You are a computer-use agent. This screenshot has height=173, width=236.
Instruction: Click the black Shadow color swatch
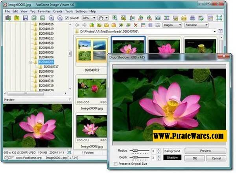(172, 158)
